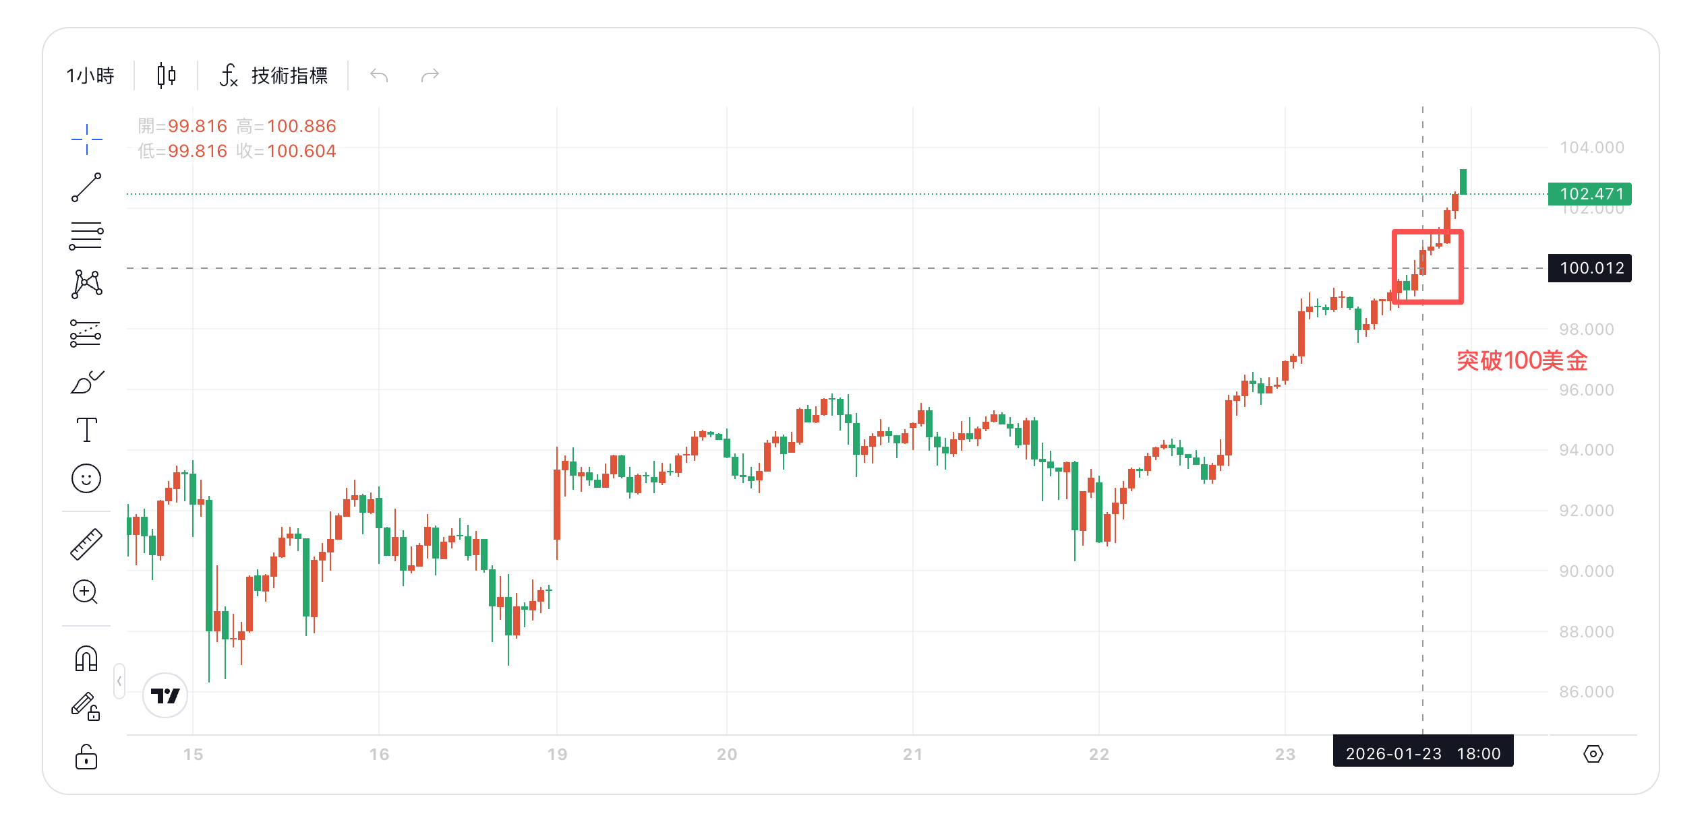The width and height of the screenshot is (1706, 826).
Task: Select the Fib Retracement tool
Action: pyautogui.click(x=86, y=234)
